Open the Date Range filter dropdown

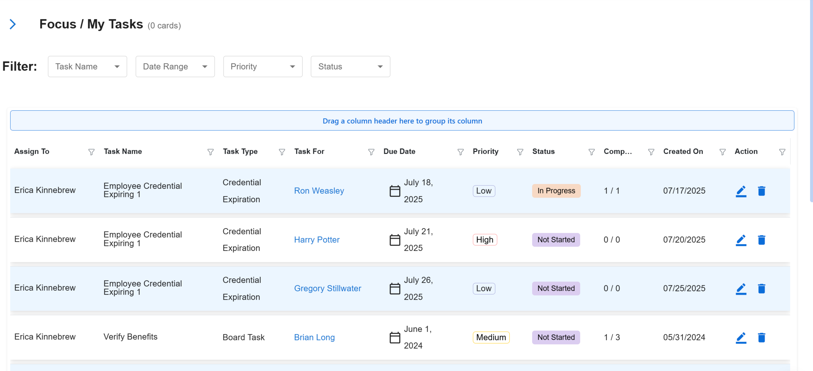(x=175, y=67)
